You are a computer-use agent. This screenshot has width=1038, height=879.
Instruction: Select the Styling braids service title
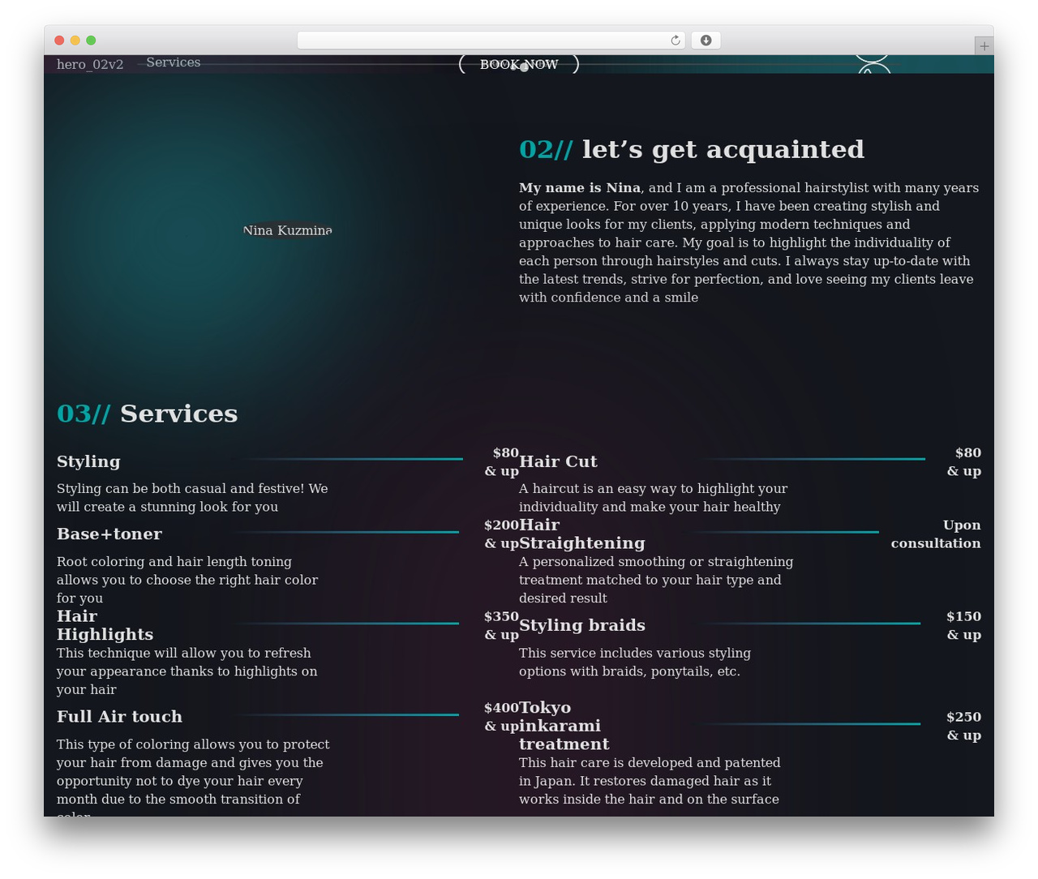582,625
